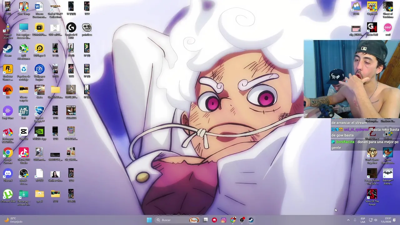The height and width of the screenshot is (225, 400).
Task: Open Steam from the taskbar
Action: click(x=251, y=220)
